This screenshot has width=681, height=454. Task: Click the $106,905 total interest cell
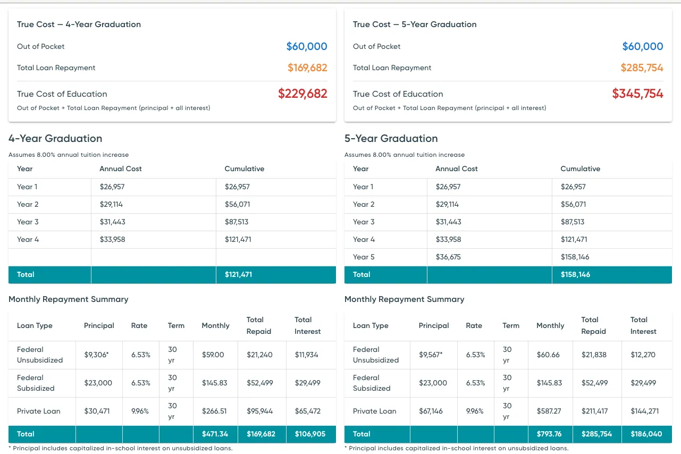310,434
